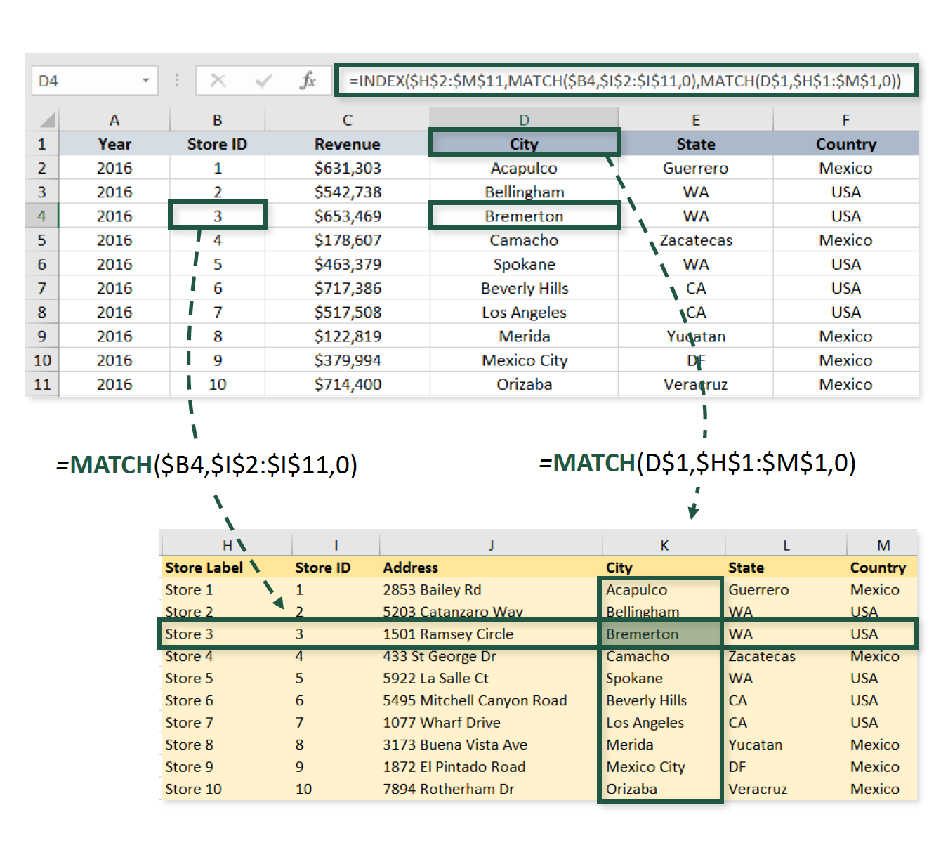Select row 4 by clicking its row number
The height and width of the screenshot is (857, 948).
click(41, 216)
